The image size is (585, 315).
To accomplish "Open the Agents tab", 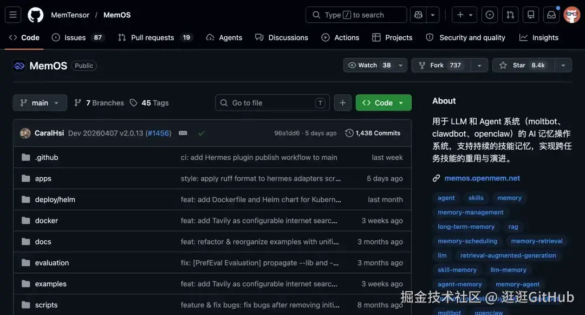I will 224,38.
